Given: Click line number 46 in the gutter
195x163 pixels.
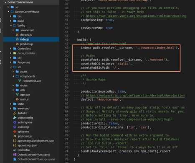Looking at the screenshot, I should (x=66, y=40).
